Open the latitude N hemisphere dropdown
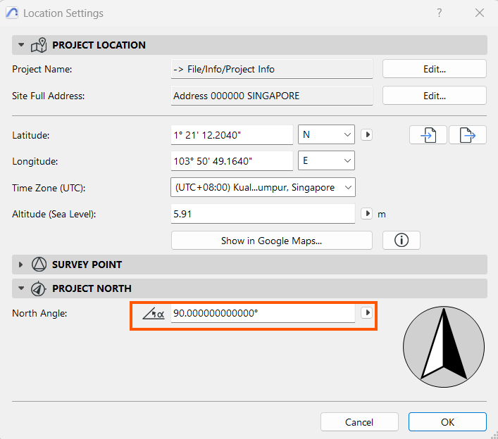This screenshot has height=439, width=498. (x=326, y=134)
